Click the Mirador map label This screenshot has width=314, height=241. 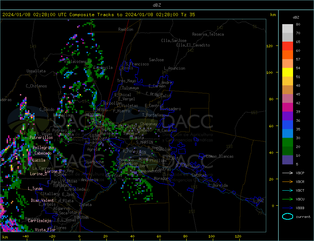coord(161,178)
